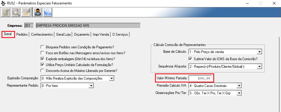The width and height of the screenshot is (281, 112).
Task: Open help via question mark icon
Action: (x=48, y=12)
